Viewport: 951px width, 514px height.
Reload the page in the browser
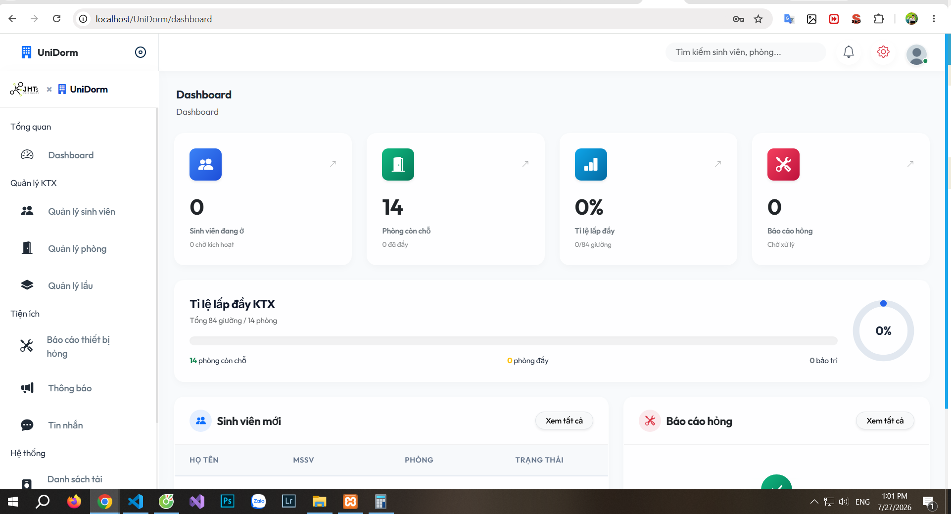tap(57, 19)
